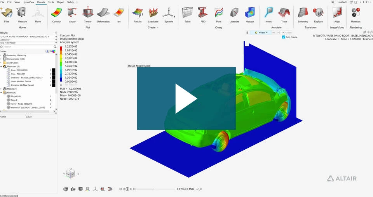Select the Measure tool
373x197 pixels.
click(x=22, y=15)
